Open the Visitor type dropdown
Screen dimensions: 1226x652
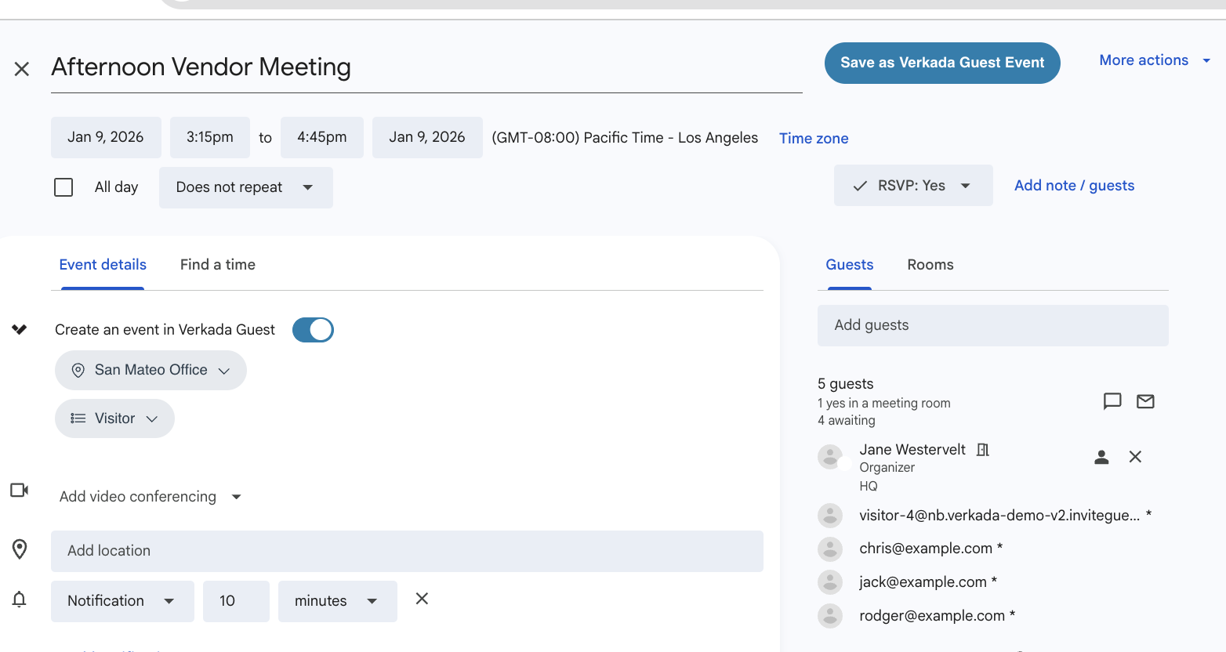click(x=114, y=418)
